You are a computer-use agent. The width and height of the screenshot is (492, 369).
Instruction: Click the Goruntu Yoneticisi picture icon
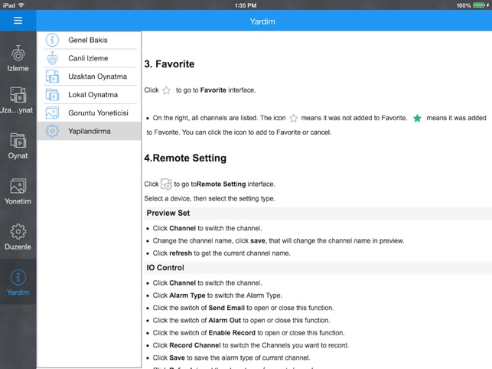pyautogui.click(x=52, y=113)
